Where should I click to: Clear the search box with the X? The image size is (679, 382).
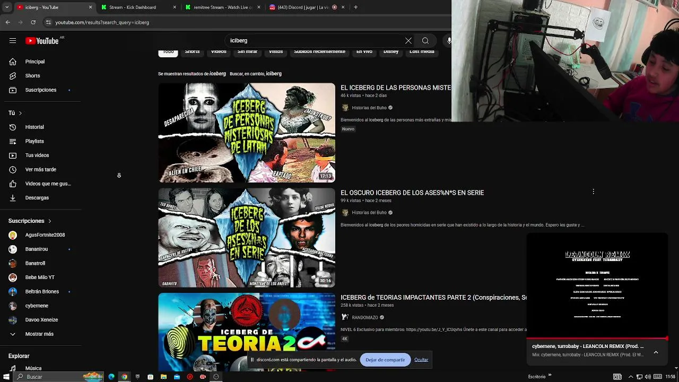[x=408, y=40]
